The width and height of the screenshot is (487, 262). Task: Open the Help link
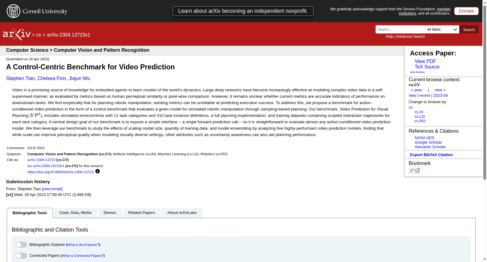pos(390,37)
